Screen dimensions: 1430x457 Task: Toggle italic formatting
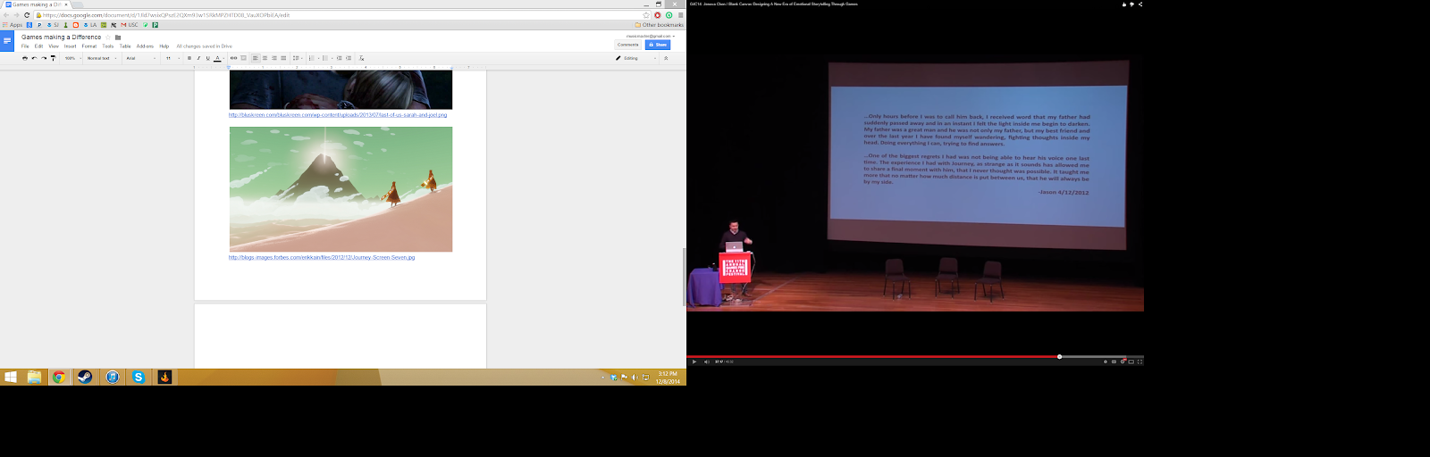click(x=198, y=58)
